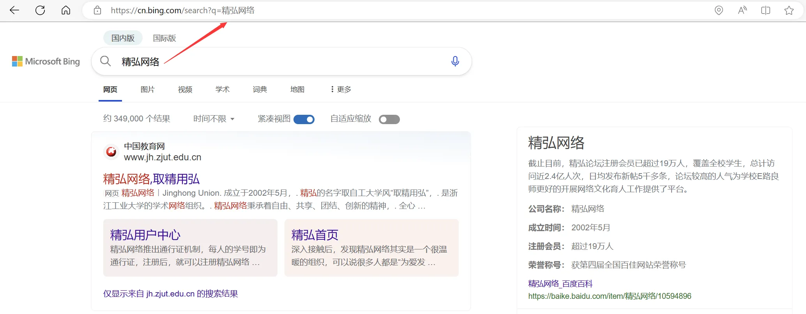This screenshot has height=314, width=806.
Task: Open the 更多 menu with three dots
Action: click(x=341, y=89)
